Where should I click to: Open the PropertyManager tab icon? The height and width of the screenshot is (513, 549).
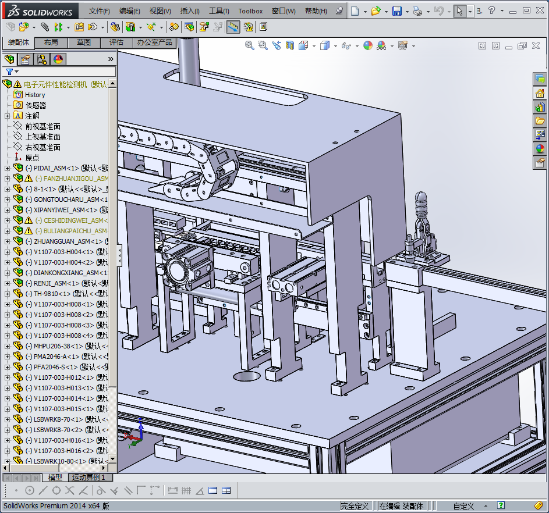[26, 59]
